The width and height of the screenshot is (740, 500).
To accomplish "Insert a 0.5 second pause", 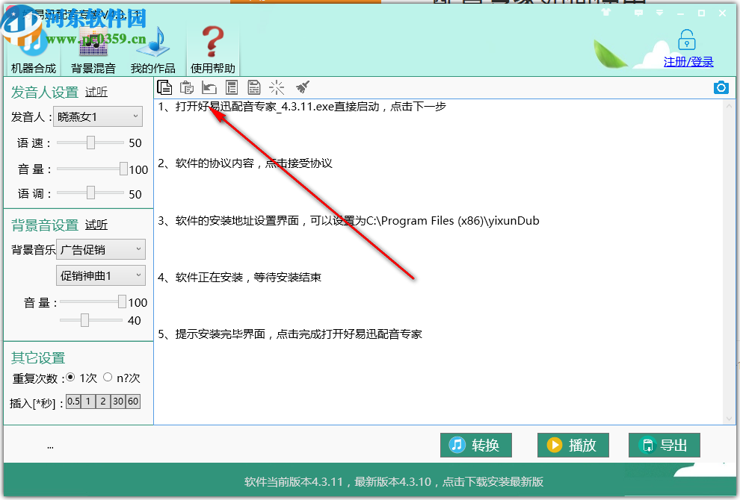I will pos(73,401).
